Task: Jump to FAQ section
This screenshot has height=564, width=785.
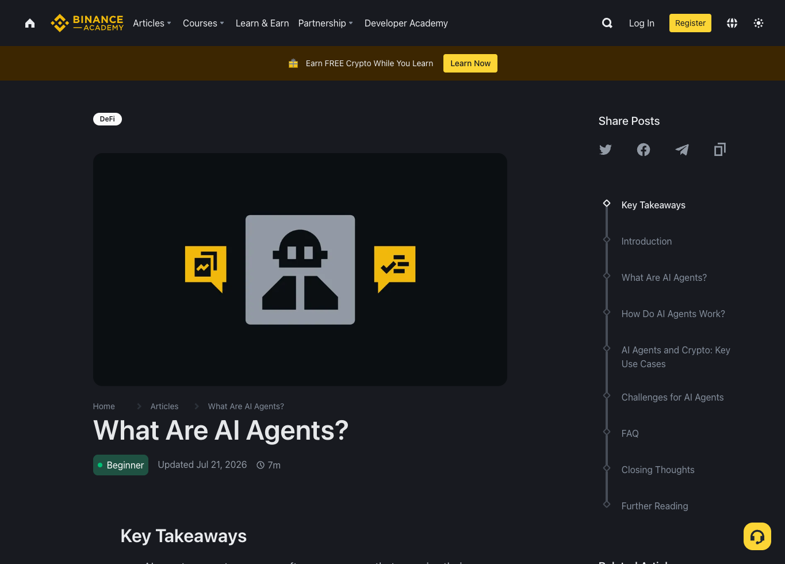Action: [x=630, y=433]
